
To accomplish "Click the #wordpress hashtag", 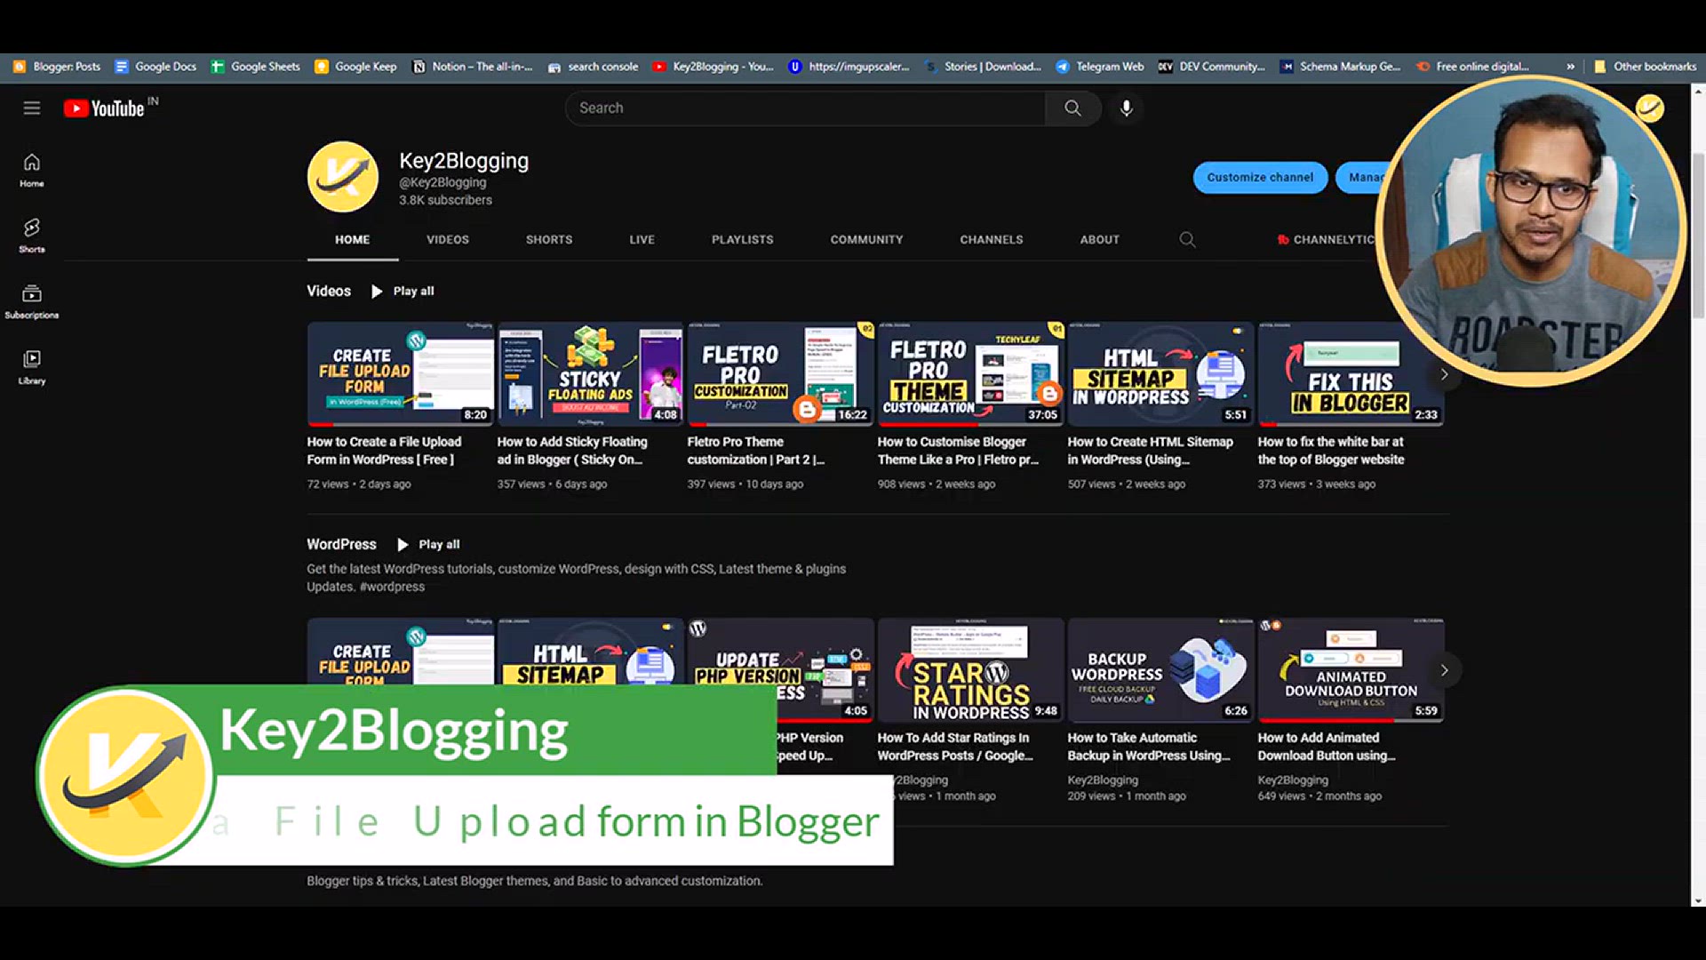I will 392,587.
